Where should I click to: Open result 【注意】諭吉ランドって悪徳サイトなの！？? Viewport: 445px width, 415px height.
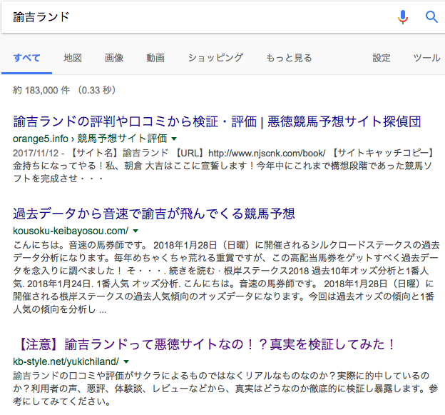(x=205, y=344)
